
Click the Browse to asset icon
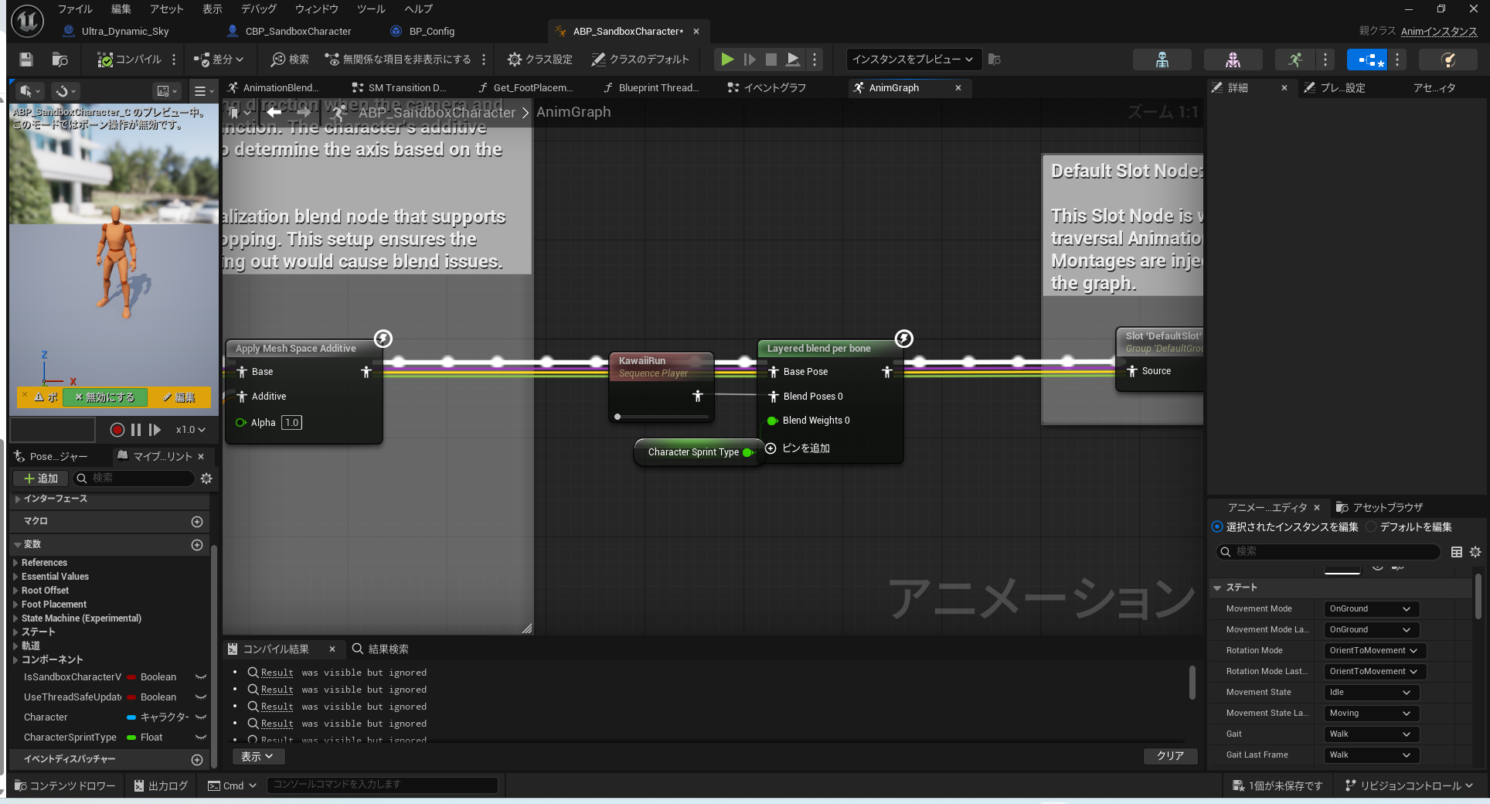click(x=60, y=60)
